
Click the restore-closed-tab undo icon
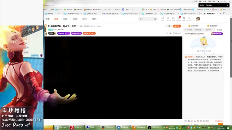coord(227,14)
